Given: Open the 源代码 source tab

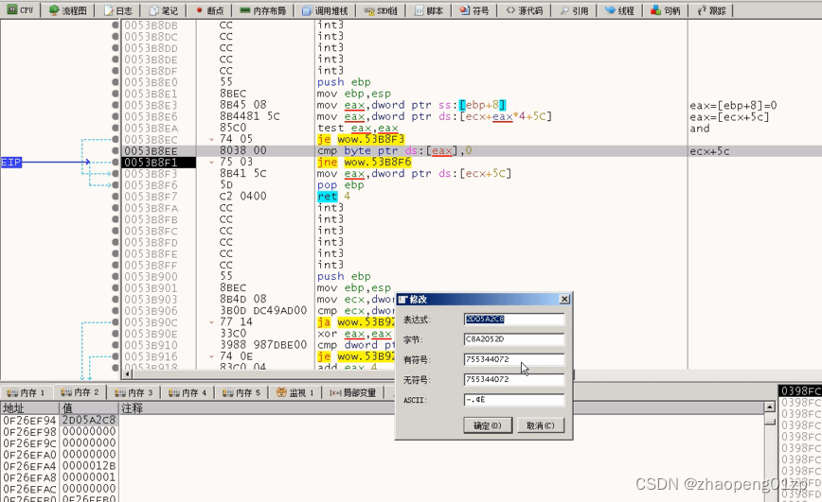Looking at the screenshot, I should [525, 10].
